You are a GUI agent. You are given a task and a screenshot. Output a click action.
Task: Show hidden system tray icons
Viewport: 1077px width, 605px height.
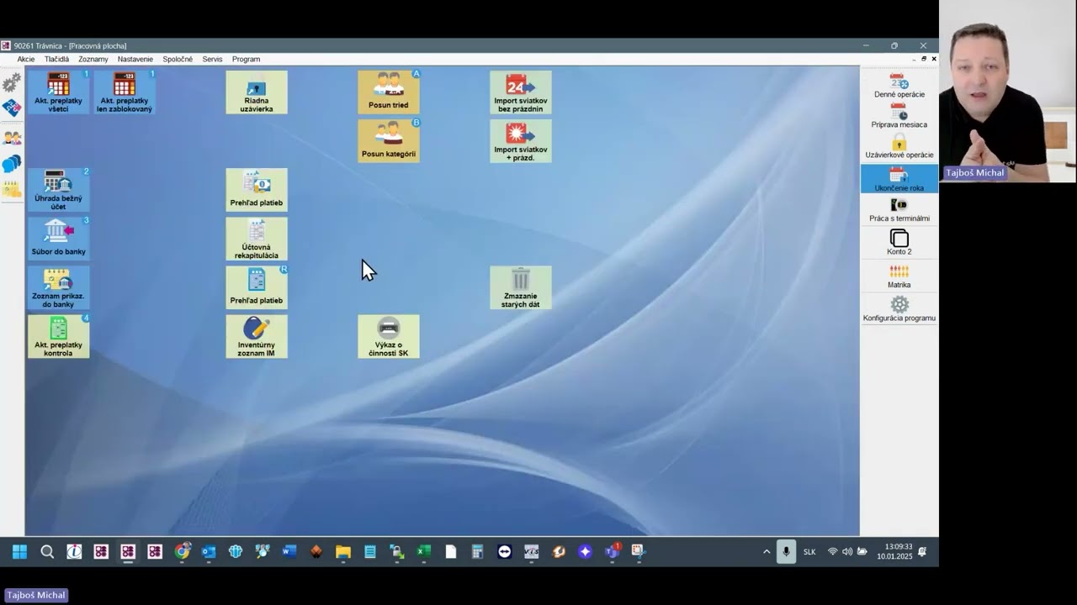click(767, 552)
